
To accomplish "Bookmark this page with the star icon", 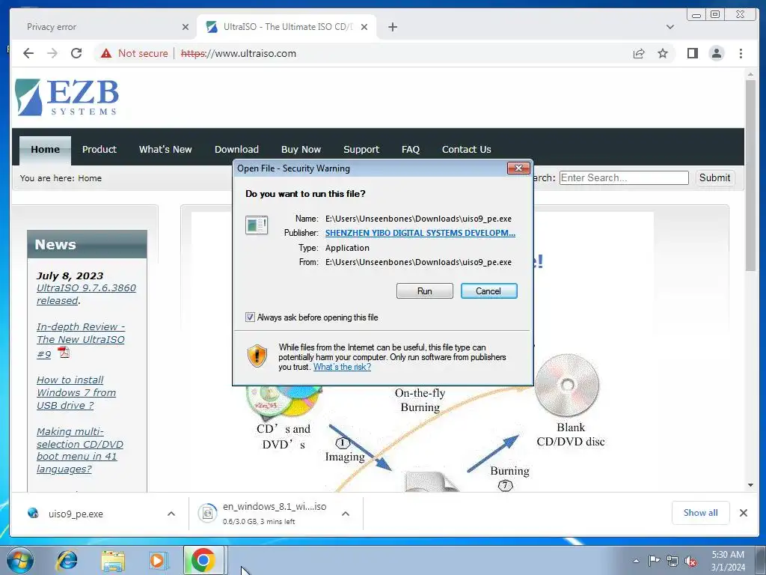I will (663, 53).
